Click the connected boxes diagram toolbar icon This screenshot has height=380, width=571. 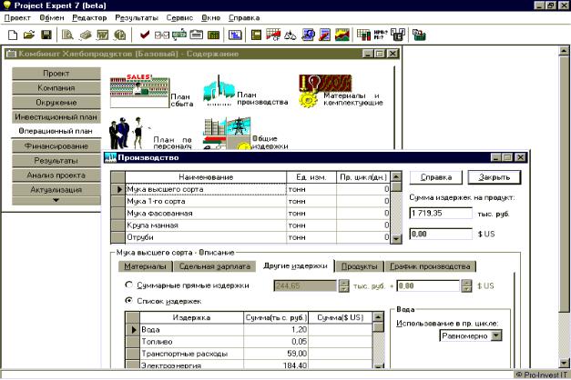[398, 35]
